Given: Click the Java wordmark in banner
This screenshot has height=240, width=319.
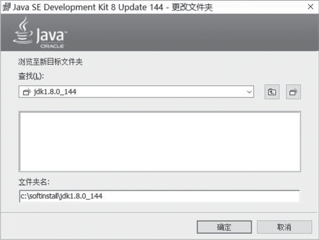Looking at the screenshot, I should point(51,35).
